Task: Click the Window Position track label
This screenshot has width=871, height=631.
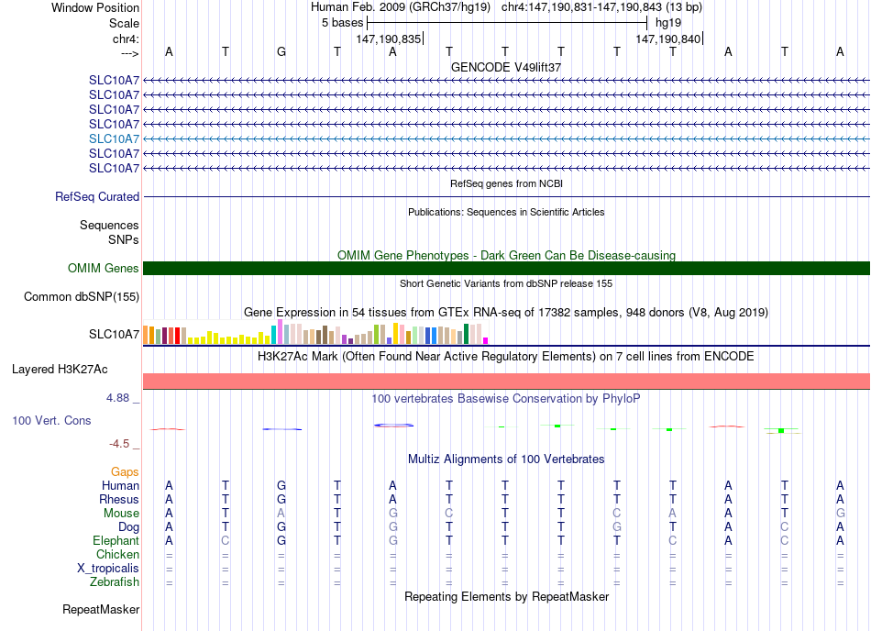Action: coord(95,7)
